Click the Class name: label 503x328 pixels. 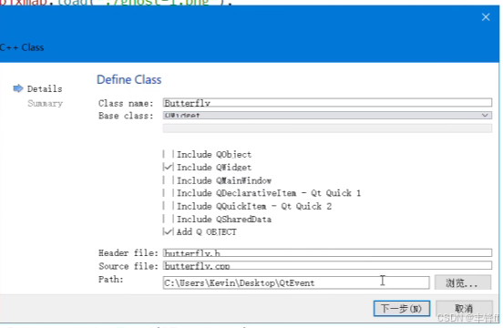click(x=126, y=103)
